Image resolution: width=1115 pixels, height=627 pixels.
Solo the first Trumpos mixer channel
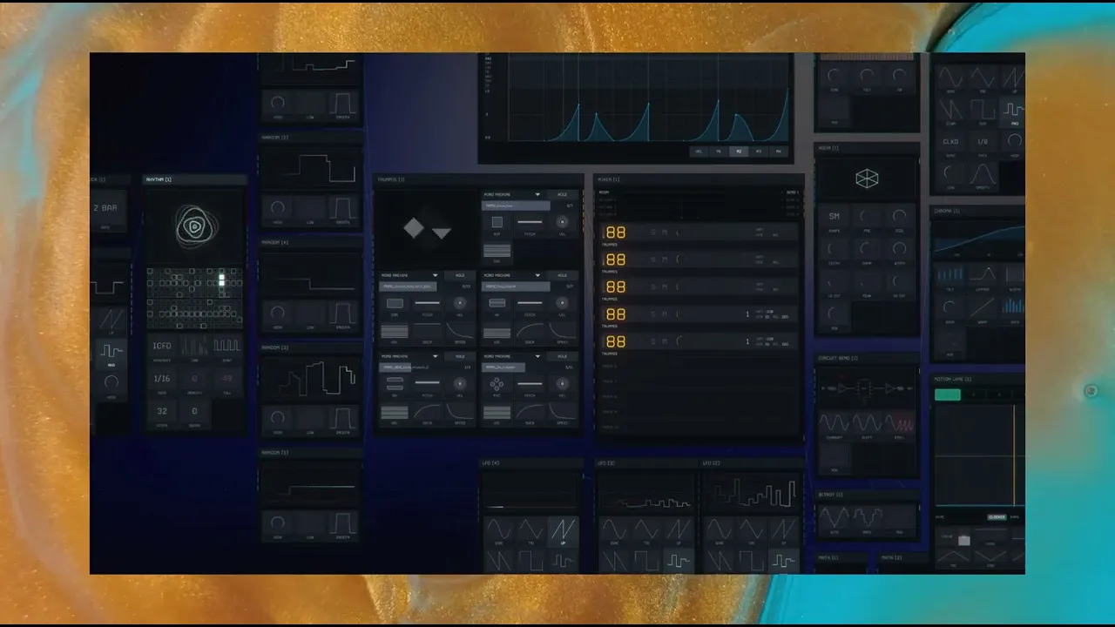(652, 232)
